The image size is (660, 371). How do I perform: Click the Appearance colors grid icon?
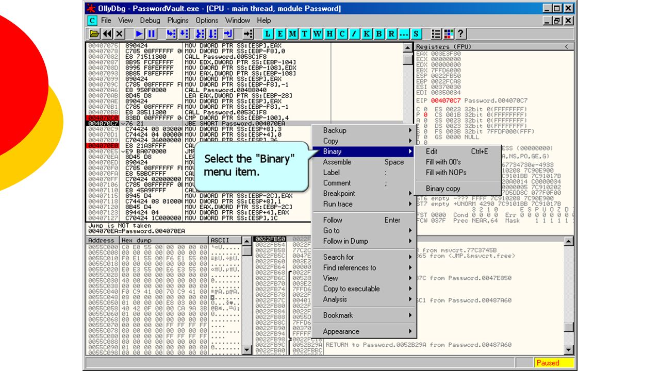[x=449, y=34]
